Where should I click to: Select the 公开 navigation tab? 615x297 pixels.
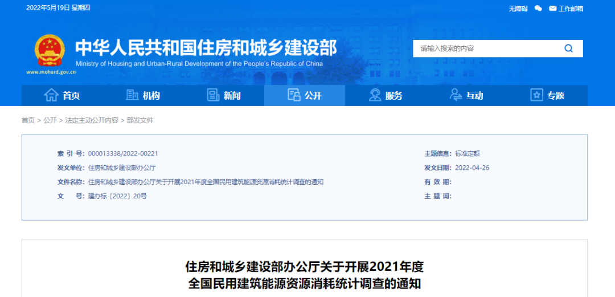304,95
